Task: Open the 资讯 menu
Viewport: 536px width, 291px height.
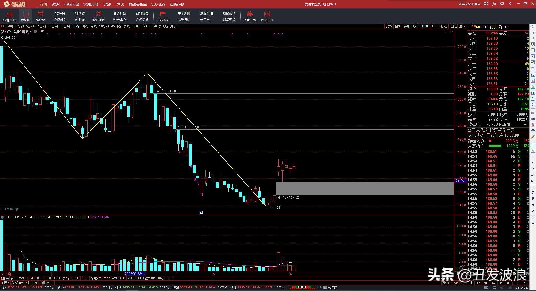Action: coord(108,4)
